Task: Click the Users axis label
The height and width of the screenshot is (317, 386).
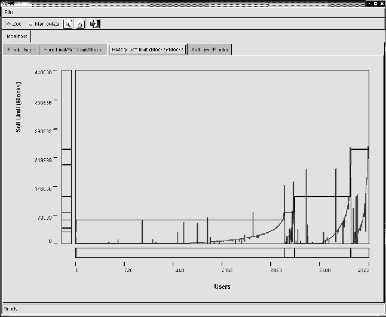Action: click(222, 287)
